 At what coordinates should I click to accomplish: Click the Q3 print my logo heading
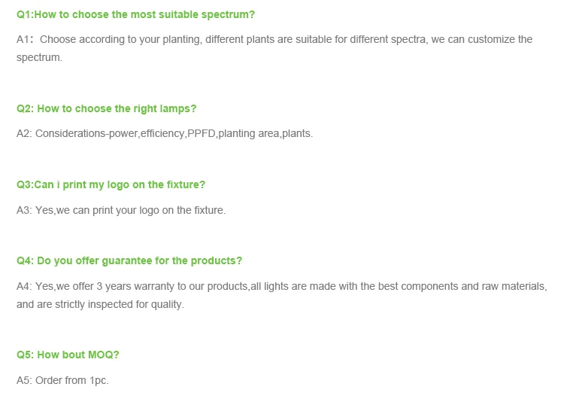[x=111, y=184]
